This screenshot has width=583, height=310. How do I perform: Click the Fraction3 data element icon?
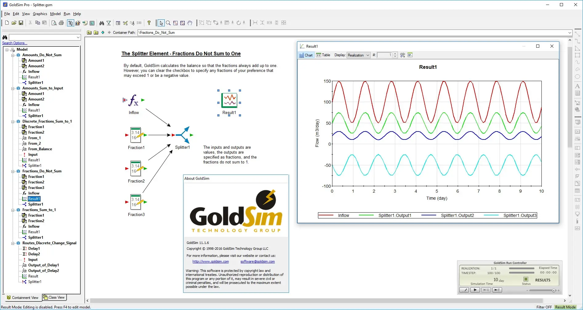click(136, 202)
